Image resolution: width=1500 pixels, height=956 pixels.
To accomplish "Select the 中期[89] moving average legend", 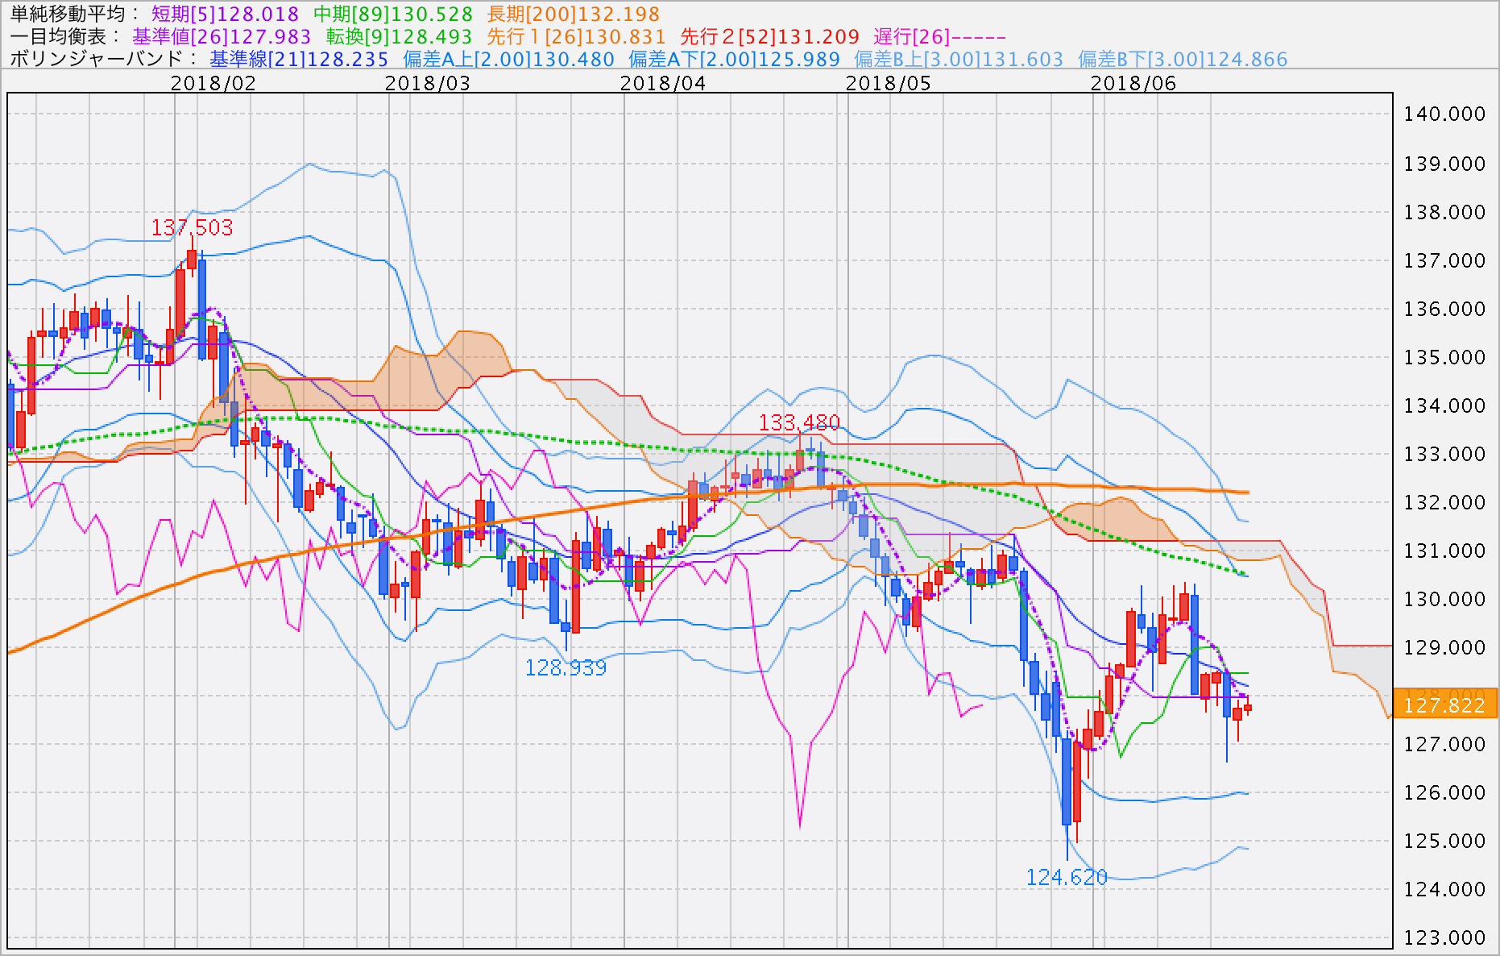I will [392, 14].
